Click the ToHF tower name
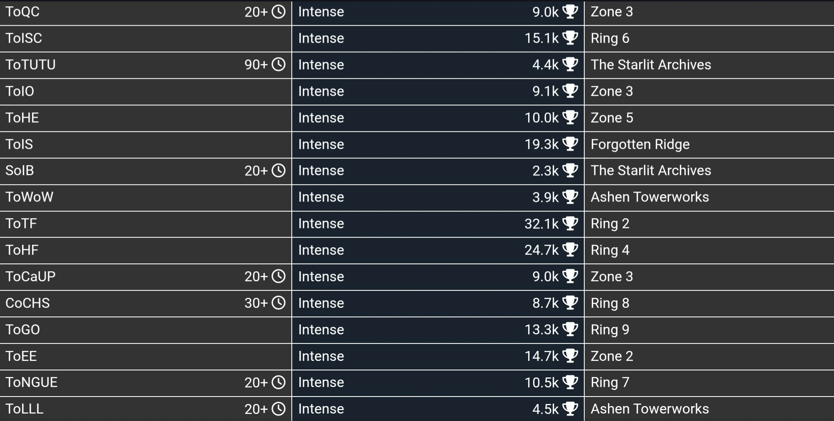Viewport: 834px width, 421px height. tap(22, 250)
